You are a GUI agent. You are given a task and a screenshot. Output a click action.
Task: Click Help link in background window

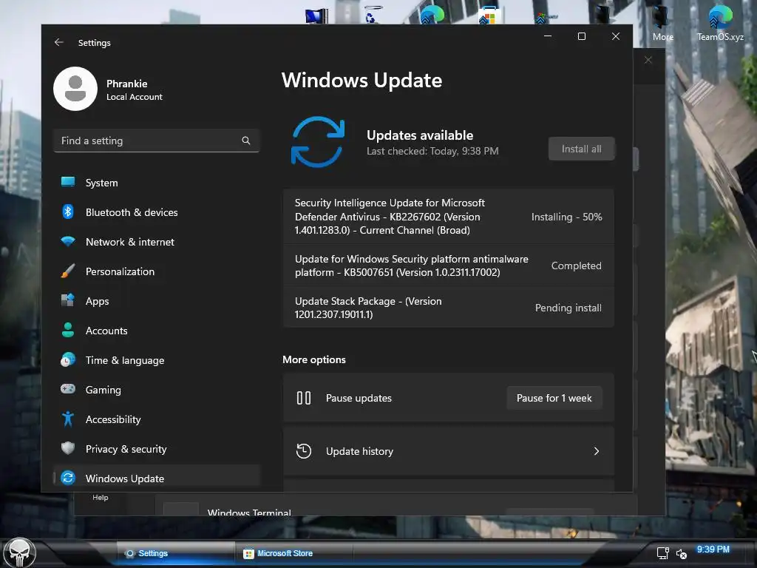(x=101, y=498)
